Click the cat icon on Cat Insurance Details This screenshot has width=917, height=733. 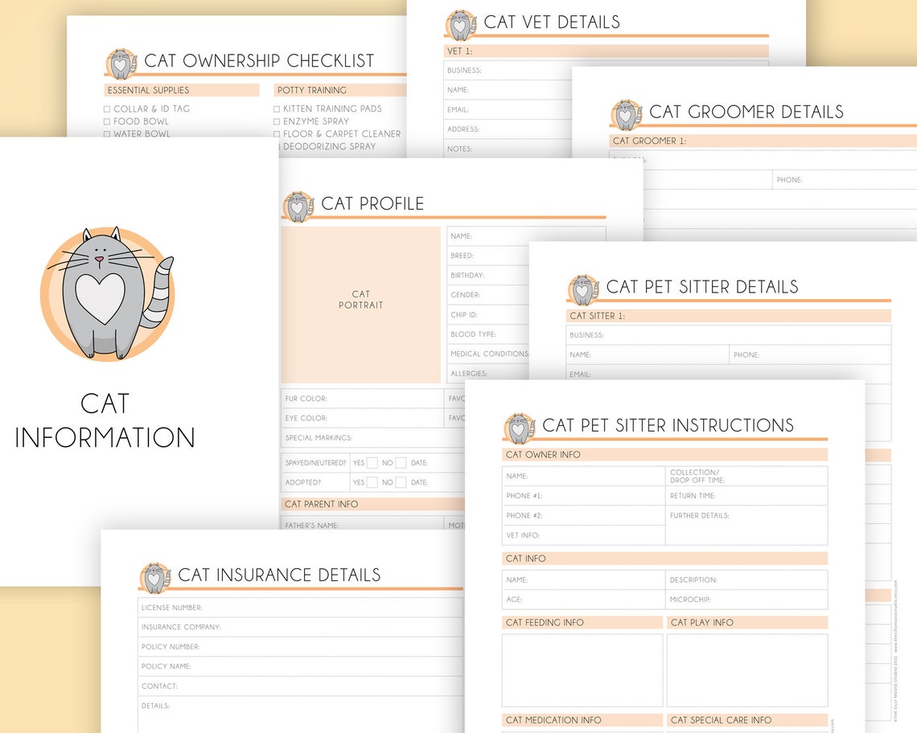(153, 575)
